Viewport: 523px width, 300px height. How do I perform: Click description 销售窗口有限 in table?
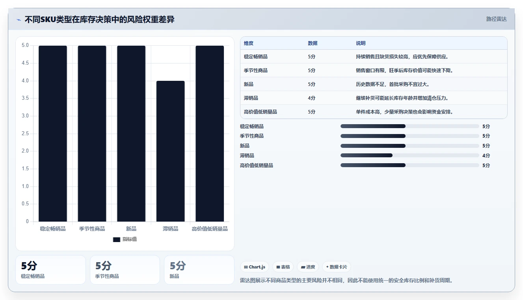404,71
